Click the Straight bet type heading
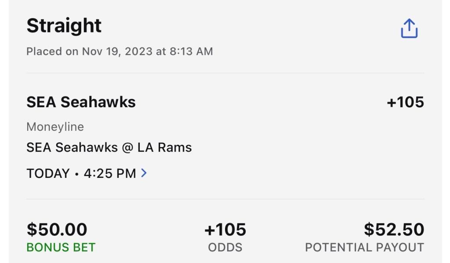This screenshot has height=263, width=450. click(64, 25)
